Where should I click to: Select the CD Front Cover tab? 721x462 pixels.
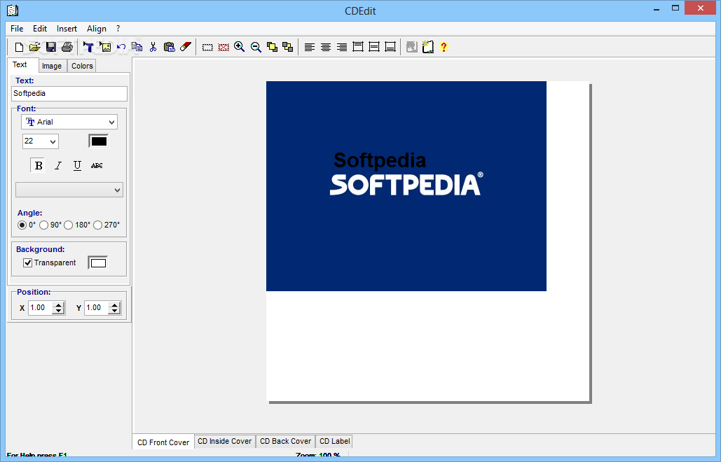(163, 442)
